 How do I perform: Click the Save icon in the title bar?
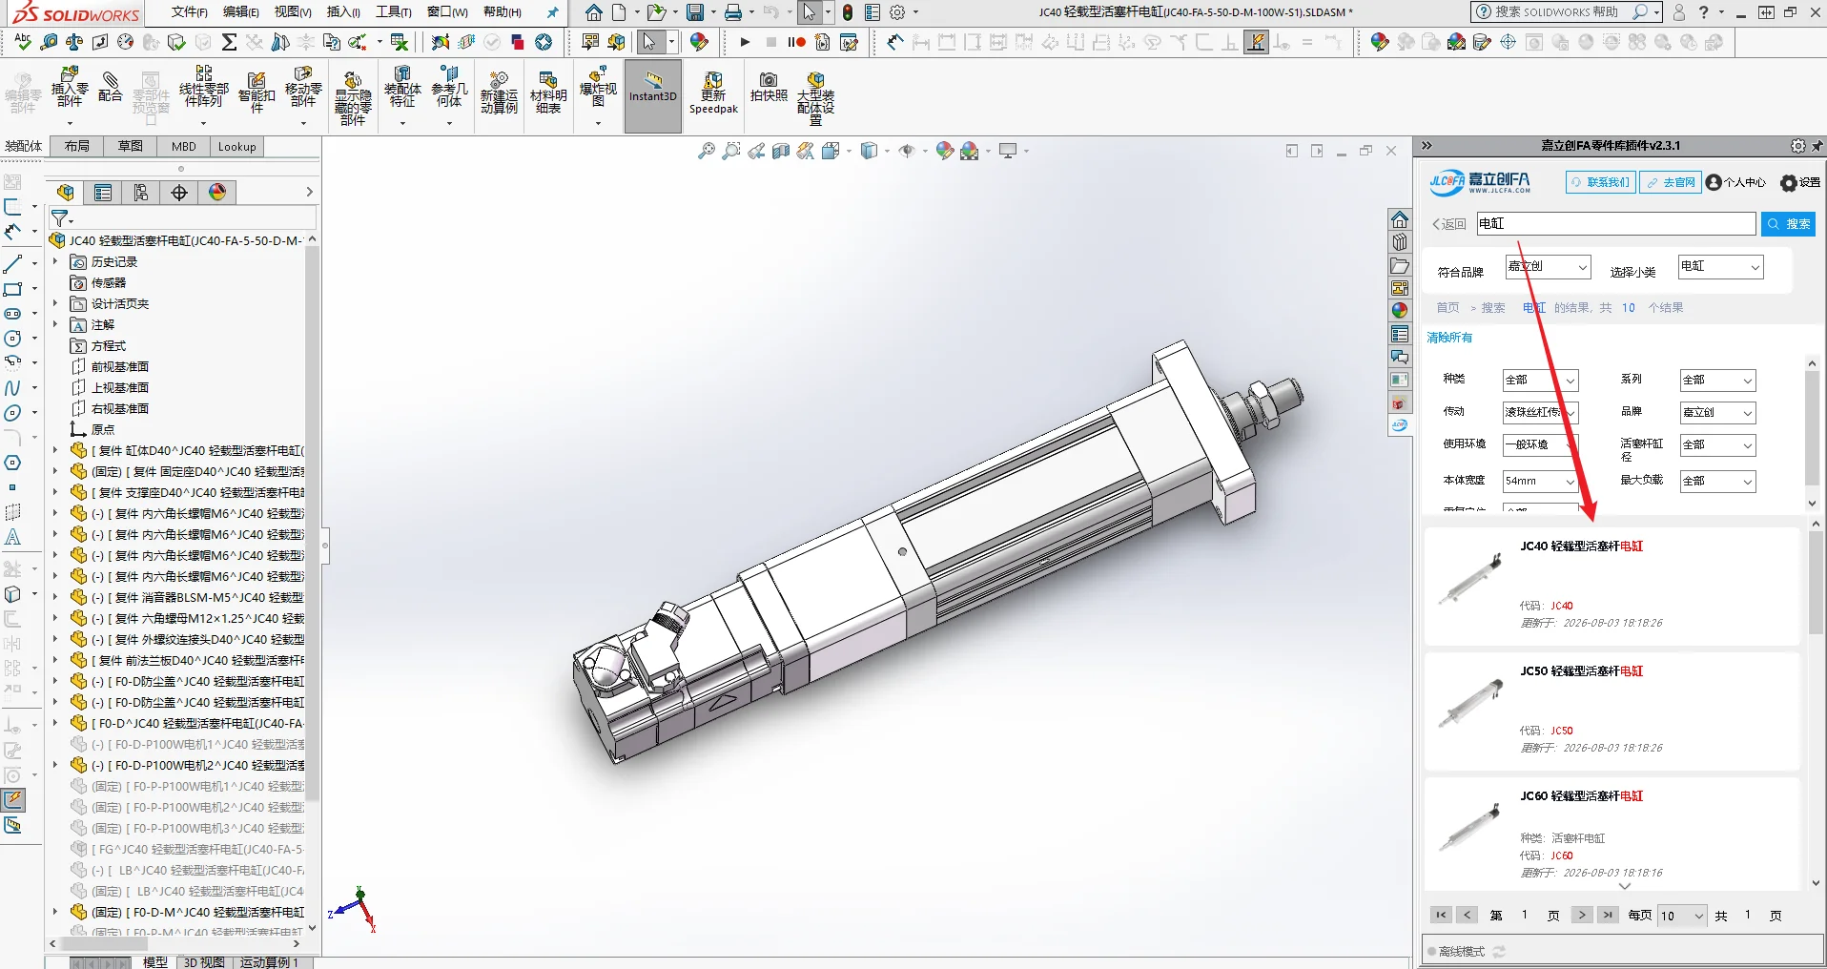696,12
